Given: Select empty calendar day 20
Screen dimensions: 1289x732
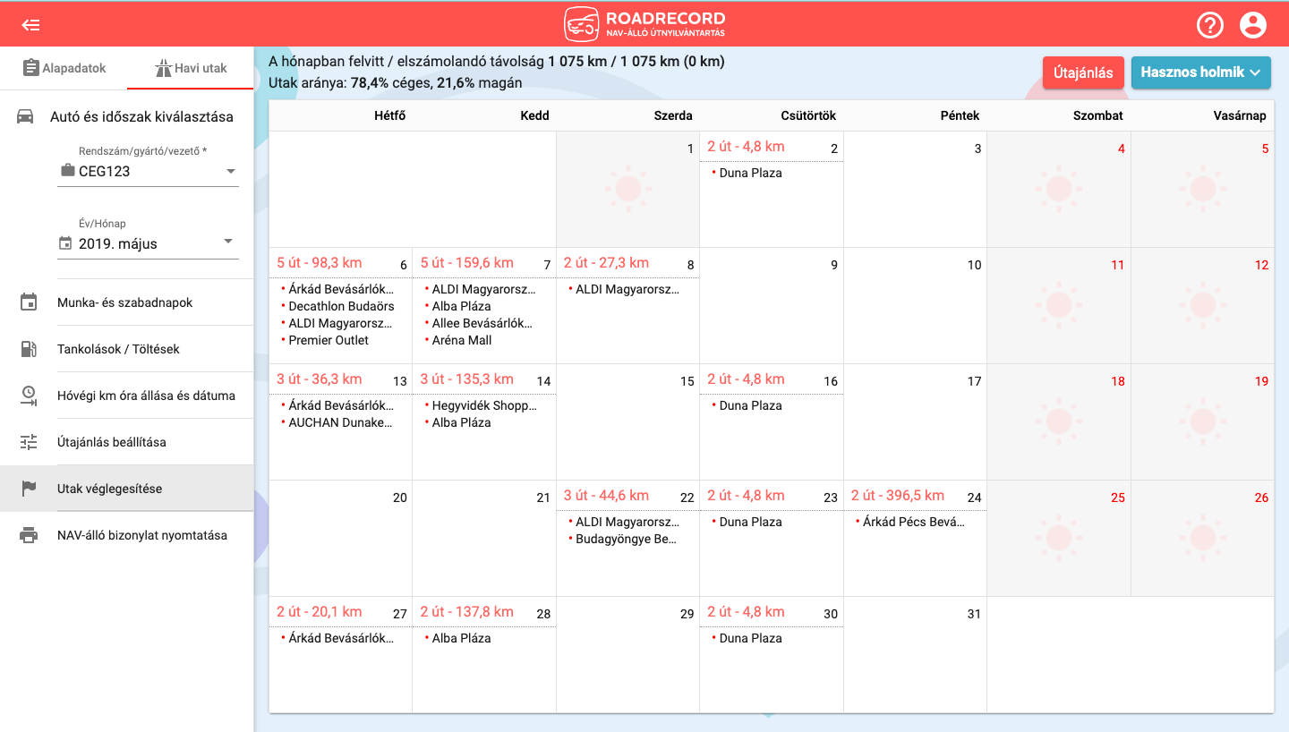Looking at the screenshot, I should click(341, 539).
